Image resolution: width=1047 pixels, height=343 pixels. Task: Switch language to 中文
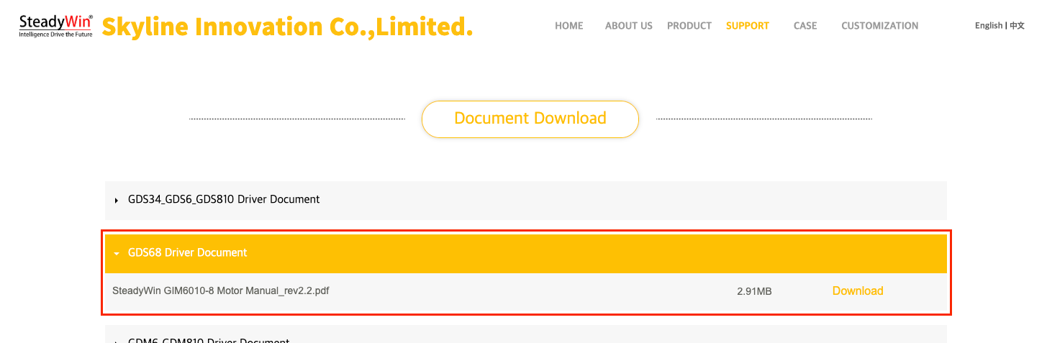pyautogui.click(x=1017, y=26)
